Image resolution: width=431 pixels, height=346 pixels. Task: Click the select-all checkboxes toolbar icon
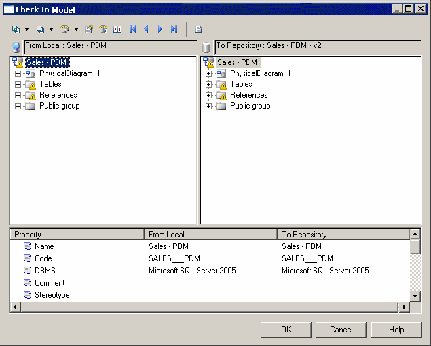15,29
